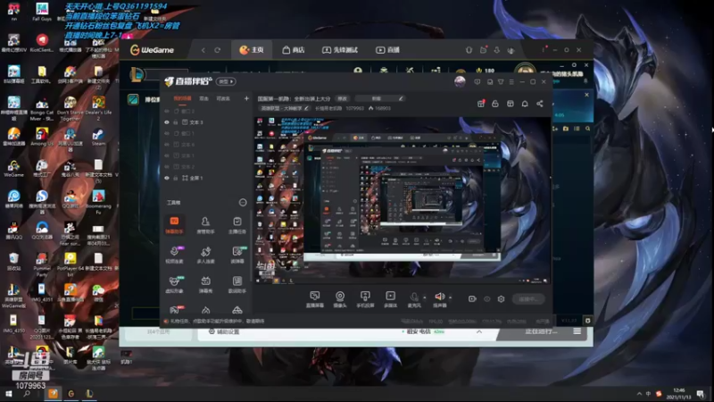Add a new scene with plus button
The width and height of the screenshot is (714, 402).
(246, 98)
